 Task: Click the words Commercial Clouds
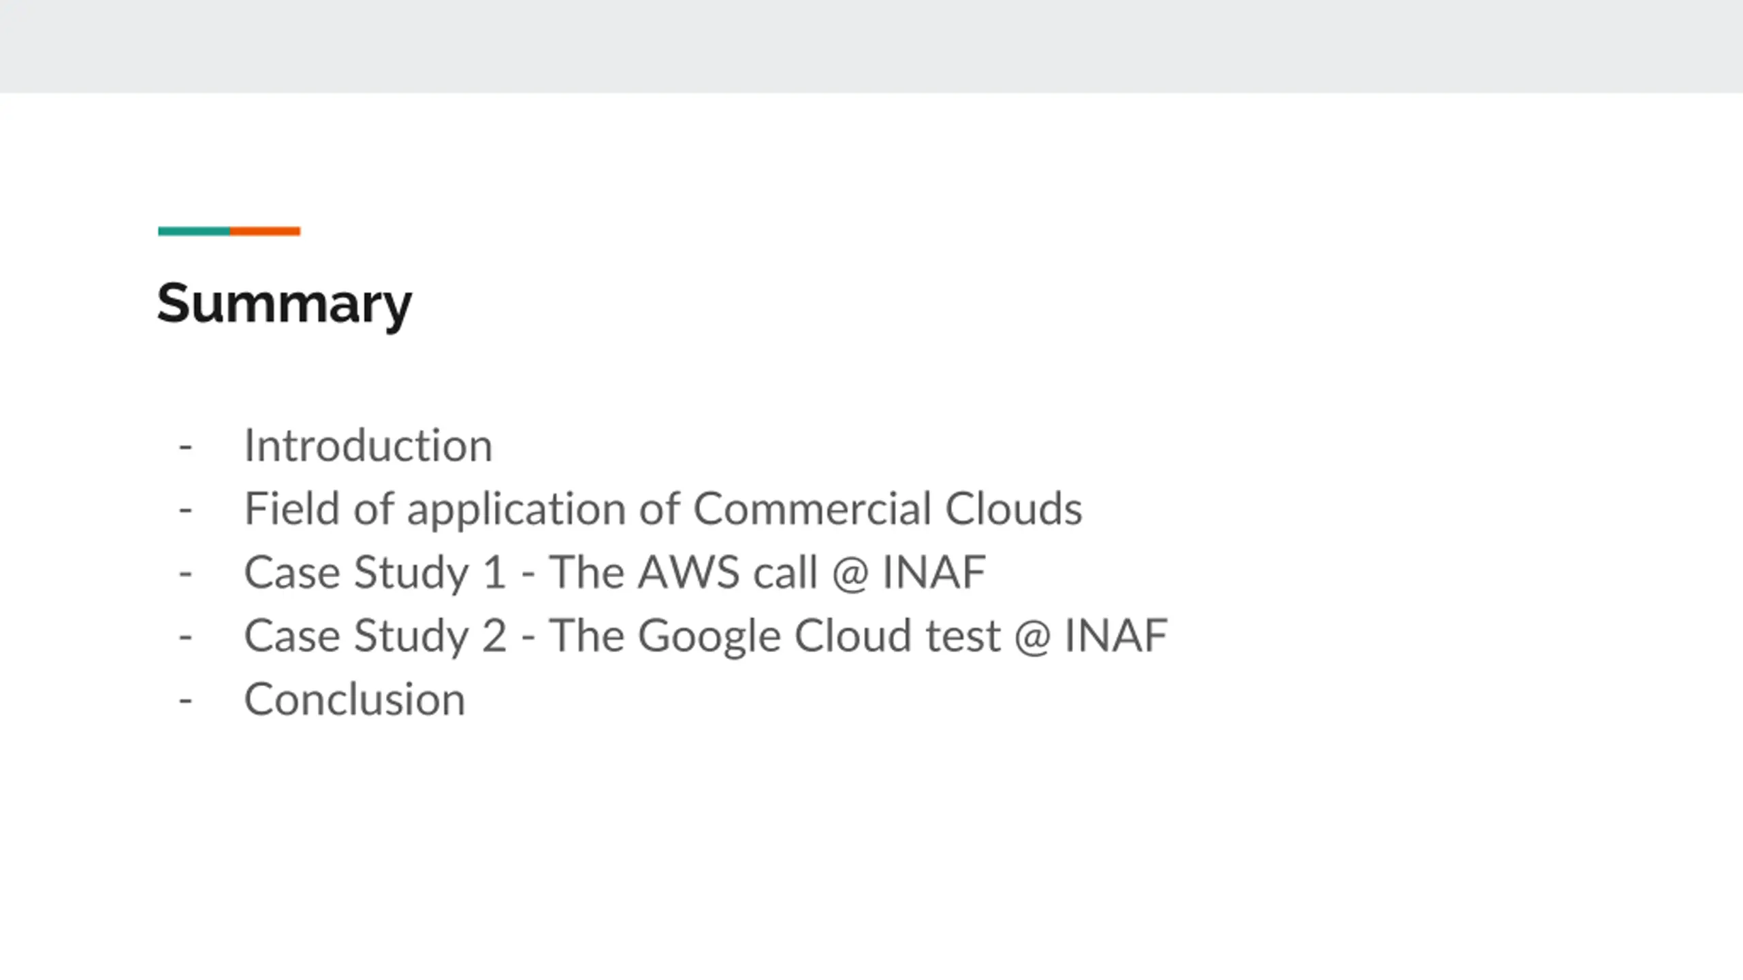click(888, 508)
